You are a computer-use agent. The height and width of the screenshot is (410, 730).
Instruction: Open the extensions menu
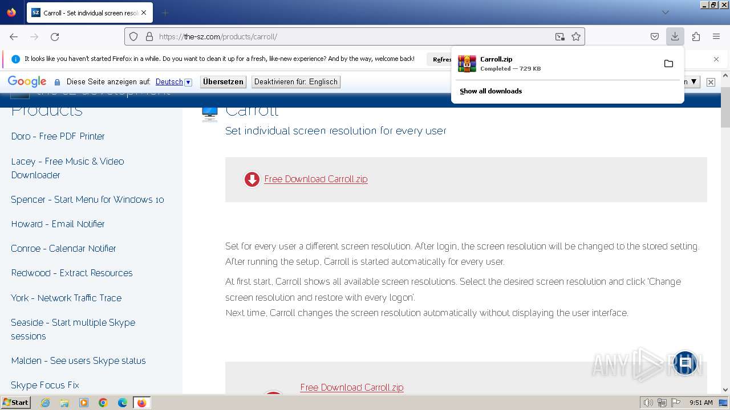pos(696,36)
